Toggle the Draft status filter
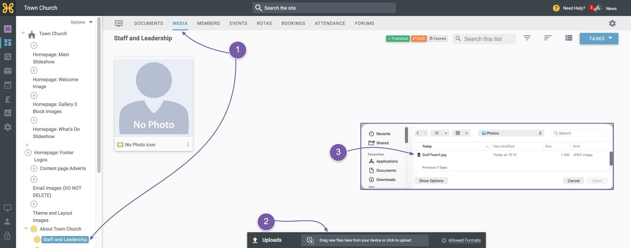The image size is (631, 248). [419, 39]
